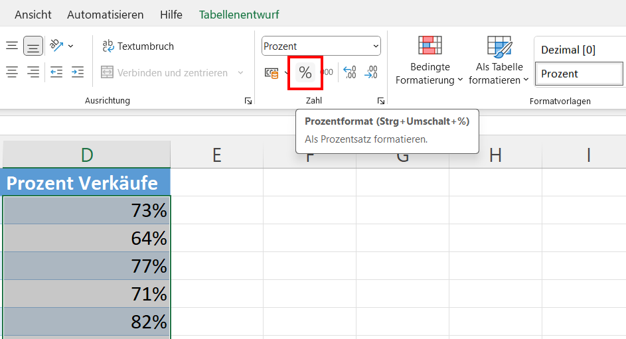
Task: Apply top vertical alignment
Action: [x=12, y=46]
